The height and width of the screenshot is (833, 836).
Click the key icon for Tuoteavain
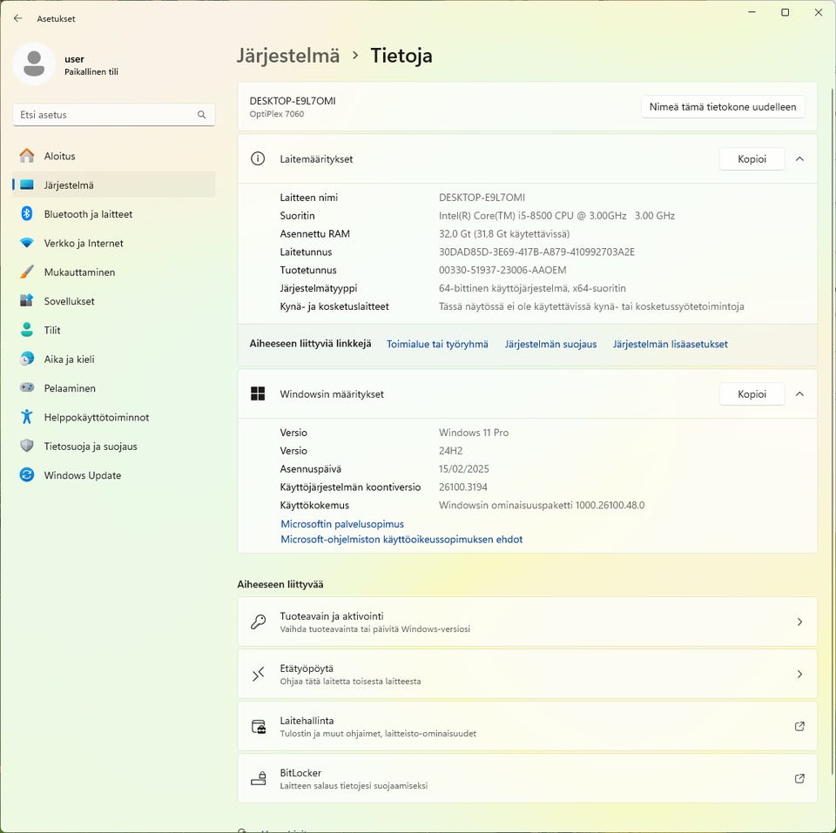tap(258, 622)
